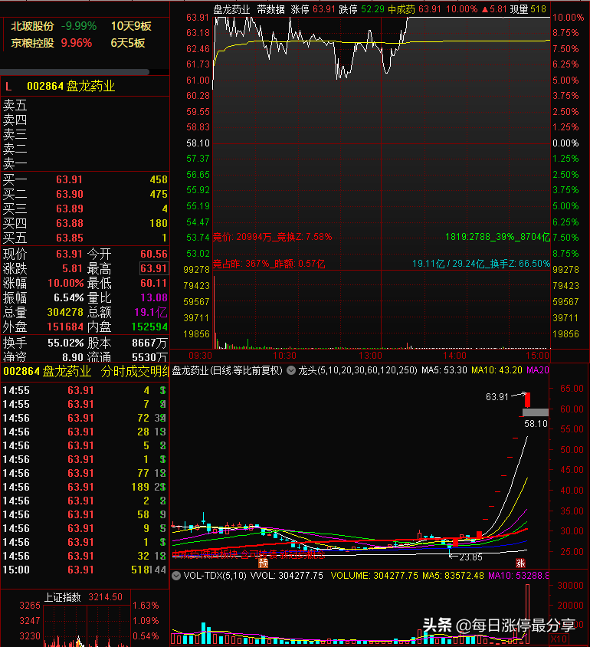Screen dimensions: 590x647
Task: Click the 龙头(5,10,20,30,60,120,250) indicator name
Action: click(x=358, y=370)
